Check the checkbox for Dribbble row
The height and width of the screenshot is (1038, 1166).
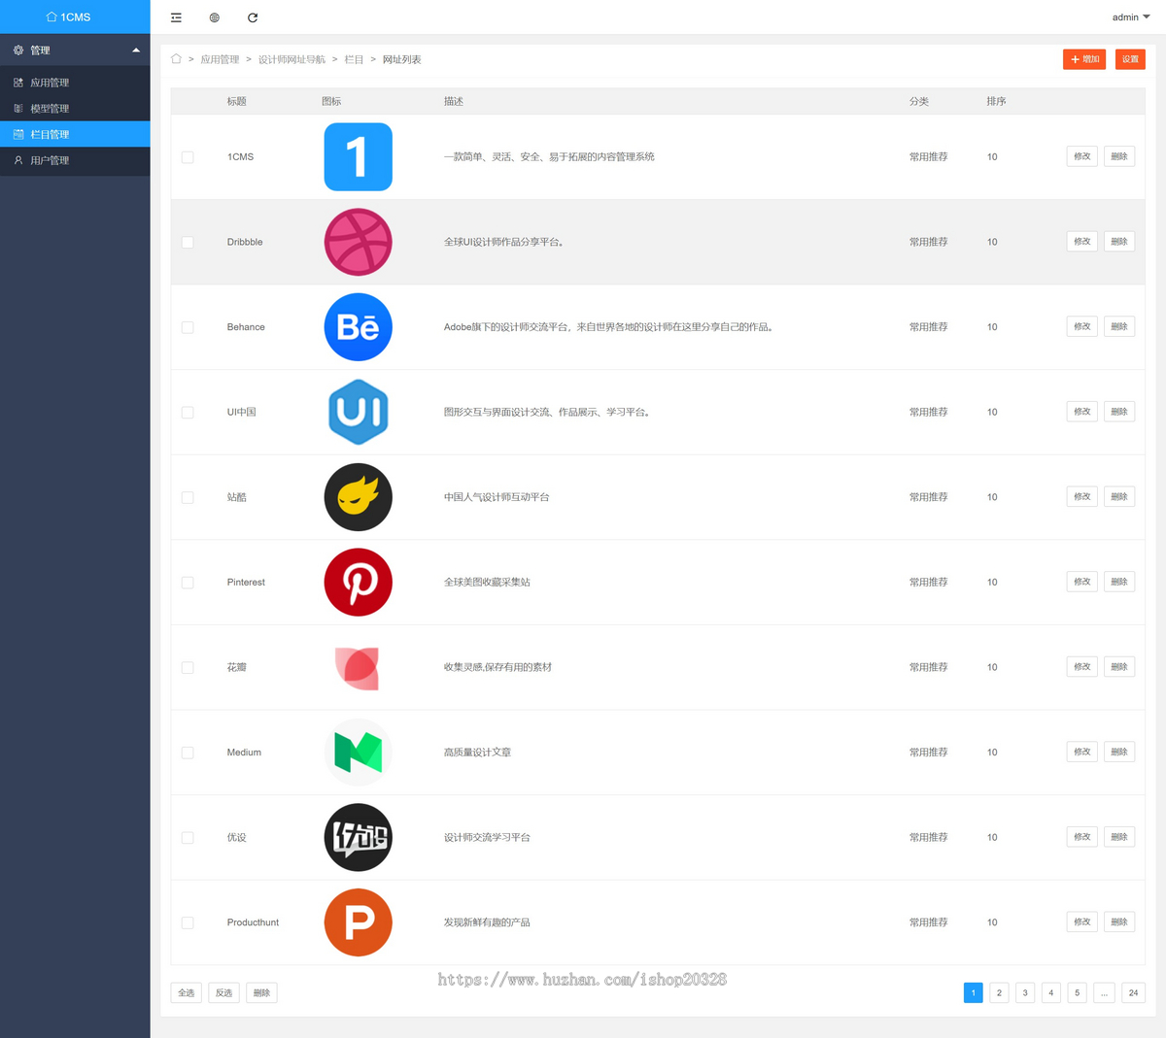pos(188,243)
